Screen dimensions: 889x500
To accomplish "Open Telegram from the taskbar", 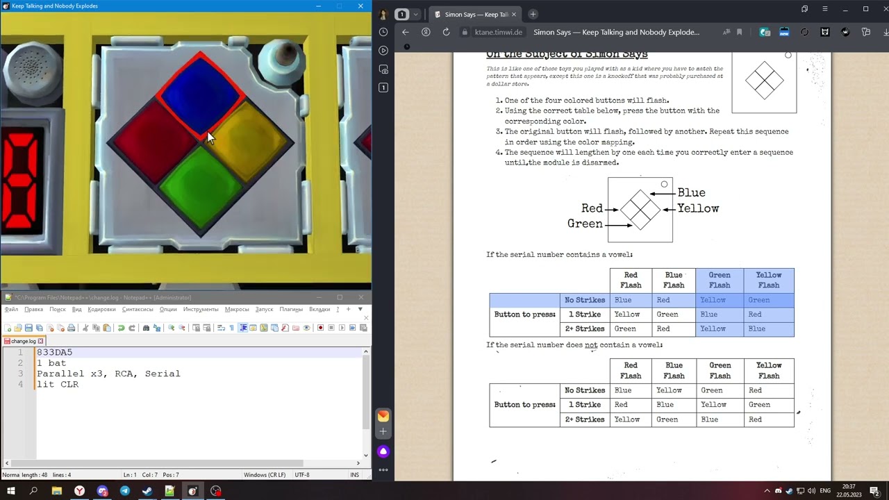I will 125,491.
